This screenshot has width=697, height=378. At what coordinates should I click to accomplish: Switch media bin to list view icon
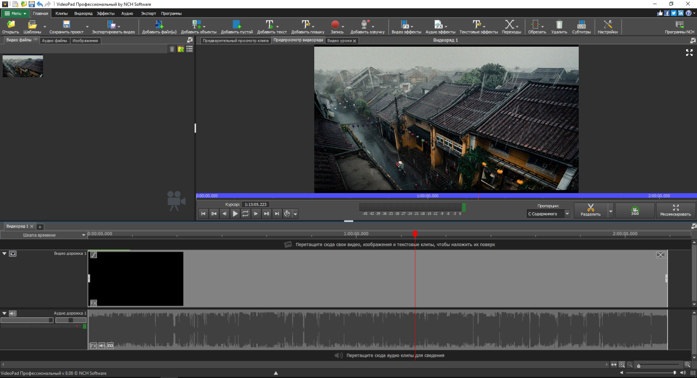coord(189,49)
